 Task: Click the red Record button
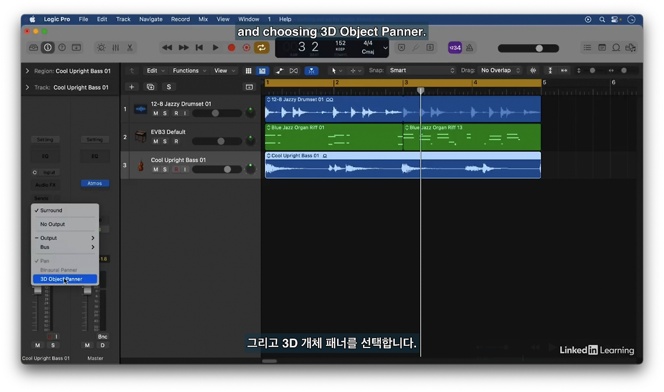[231, 48]
